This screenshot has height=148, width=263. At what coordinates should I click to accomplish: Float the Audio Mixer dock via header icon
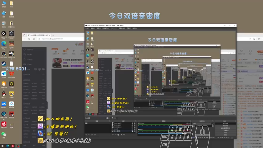[x=190, y=121]
